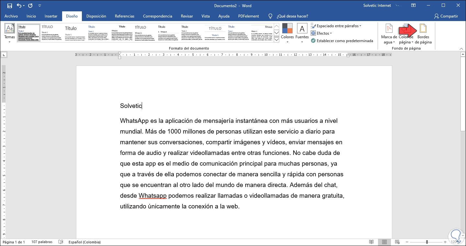Click the right indent marker on the ruler
Image resolution: width=466 pixels, height=246 pixels.
click(x=348, y=56)
